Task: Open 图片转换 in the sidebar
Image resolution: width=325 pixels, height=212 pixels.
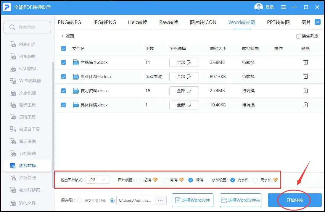Action: pyautogui.click(x=27, y=166)
